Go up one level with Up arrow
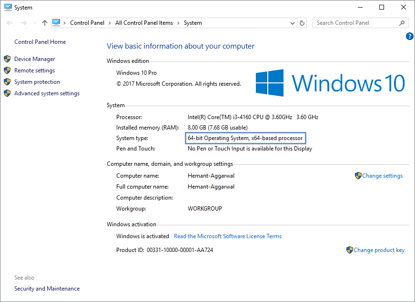415x302 pixels. (45, 23)
